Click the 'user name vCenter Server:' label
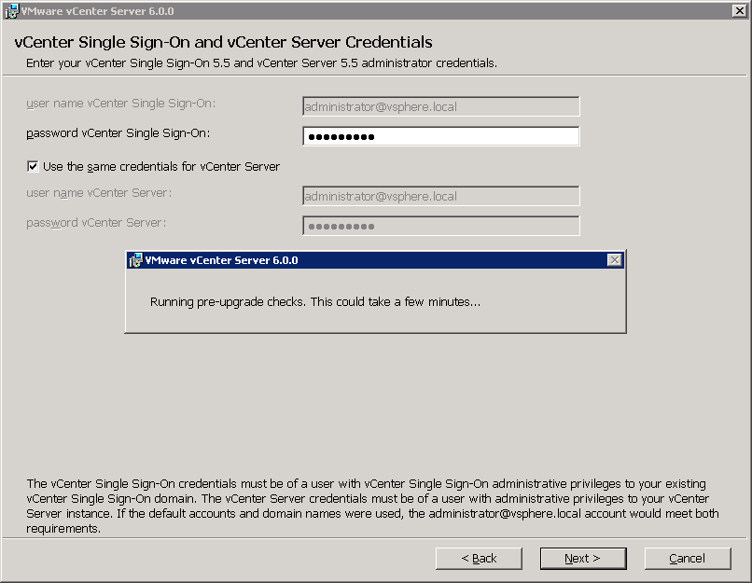 point(99,193)
